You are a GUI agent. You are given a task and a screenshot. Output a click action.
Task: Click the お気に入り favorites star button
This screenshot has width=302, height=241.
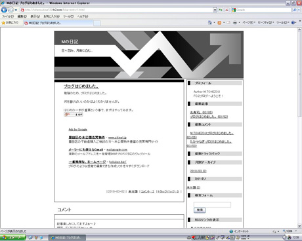coord(11,23)
